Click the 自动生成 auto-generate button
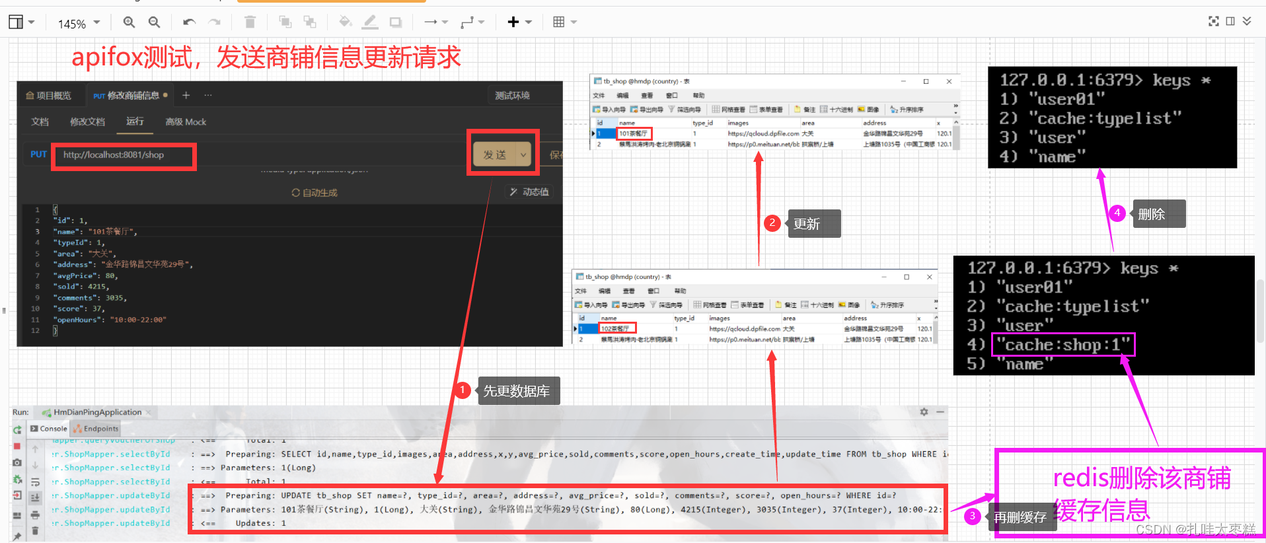The image size is (1266, 543). [315, 193]
